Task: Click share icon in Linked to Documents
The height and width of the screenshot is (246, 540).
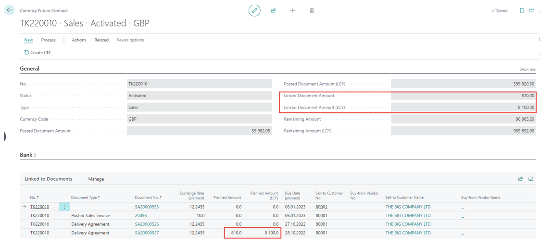Action: [521, 179]
